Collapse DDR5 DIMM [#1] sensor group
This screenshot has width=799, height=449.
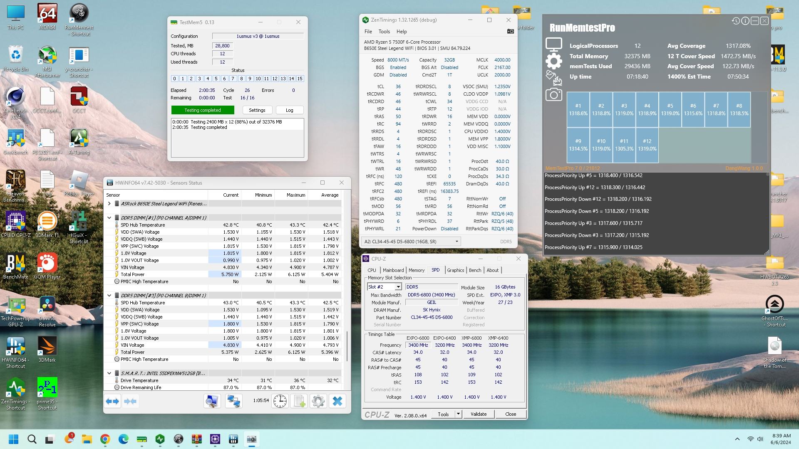tap(109, 217)
